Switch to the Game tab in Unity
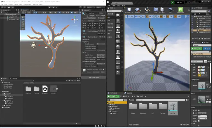 pyautogui.click(x=32, y=10)
